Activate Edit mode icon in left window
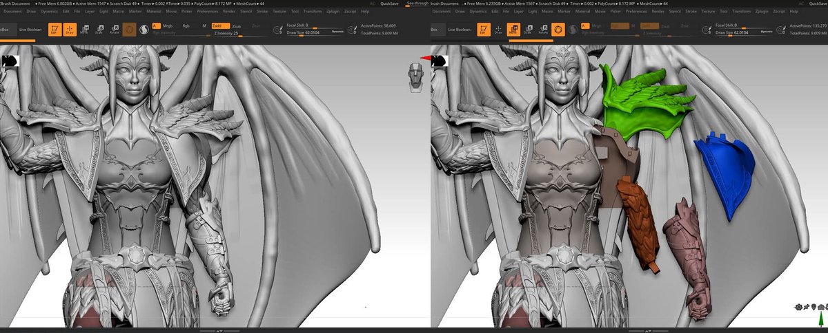 point(55,30)
